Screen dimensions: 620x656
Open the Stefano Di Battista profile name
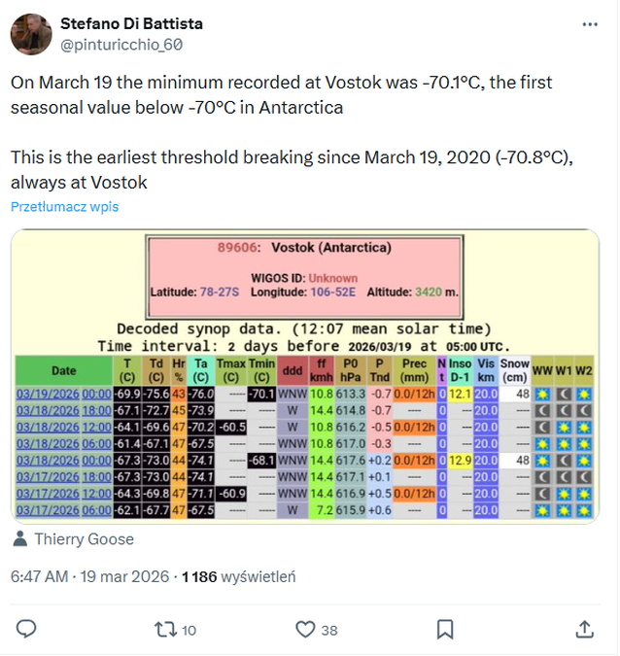[x=131, y=23]
